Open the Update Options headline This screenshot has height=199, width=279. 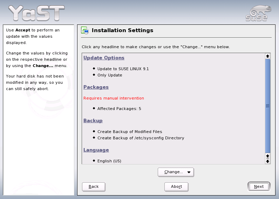click(x=104, y=58)
